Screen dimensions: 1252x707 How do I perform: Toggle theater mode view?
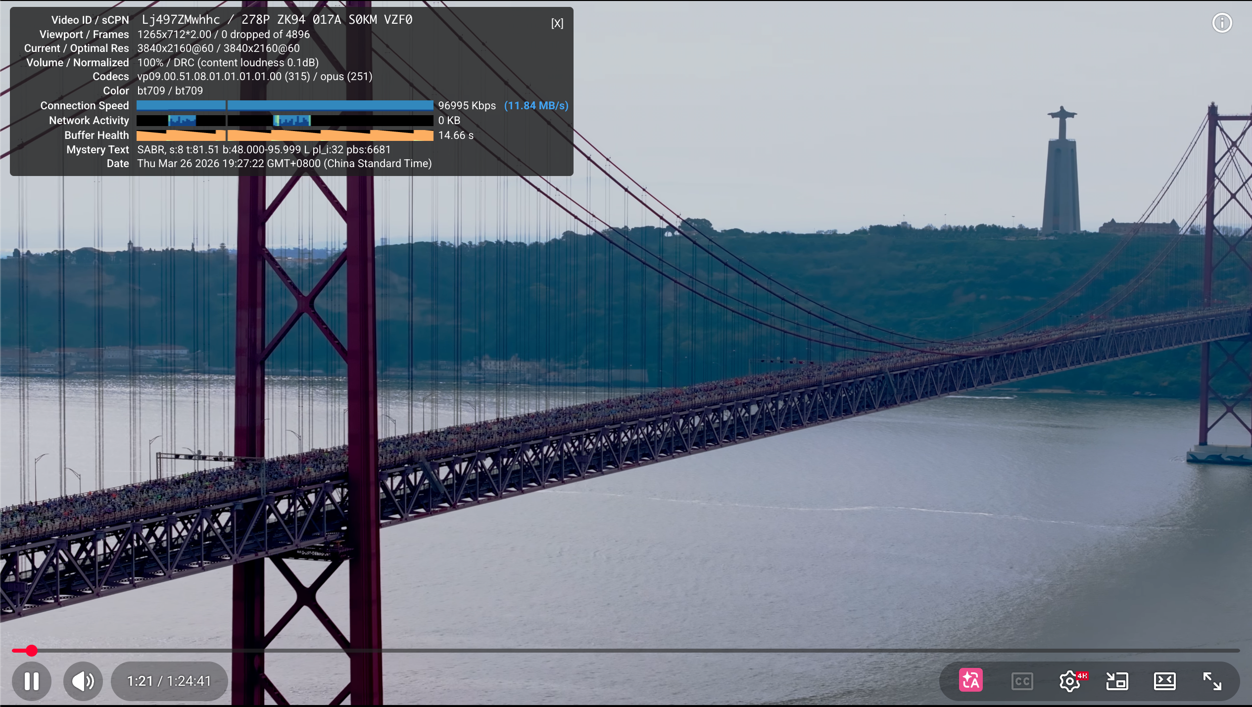[1164, 681]
